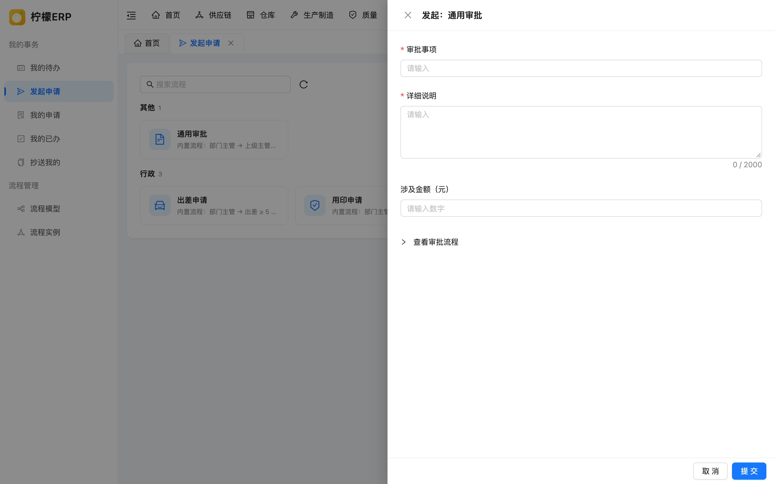775x484 pixels.
Task: Click the 用印申请 shield icon
Action: pyautogui.click(x=315, y=205)
